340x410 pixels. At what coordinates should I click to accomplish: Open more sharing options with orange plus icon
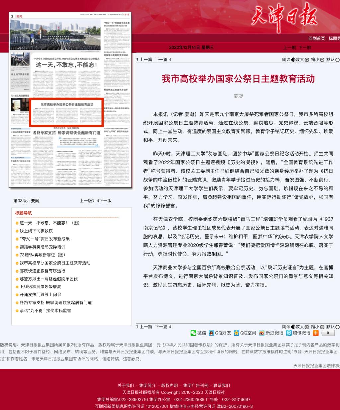pos(316,333)
